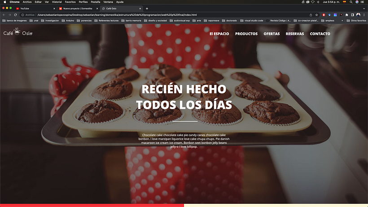Open the Spanish flag input source menu

click(x=345, y=2)
